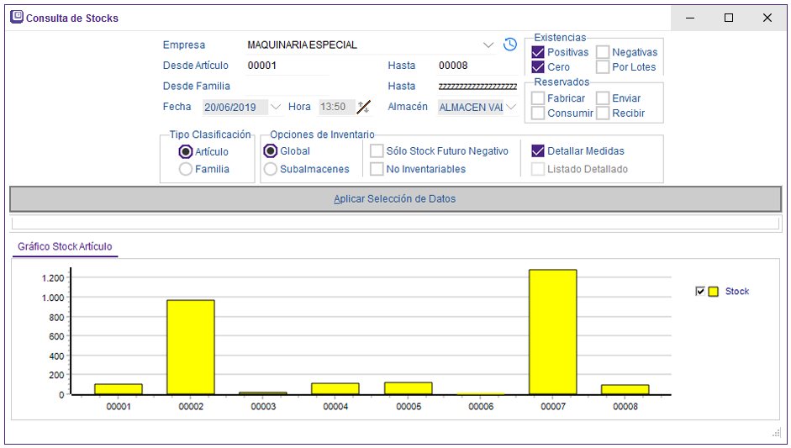Viewport: 791px width, 448px height.
Task: Switch to the Gráfico Stock Artículo tab
Action: [x=65, y=247]
